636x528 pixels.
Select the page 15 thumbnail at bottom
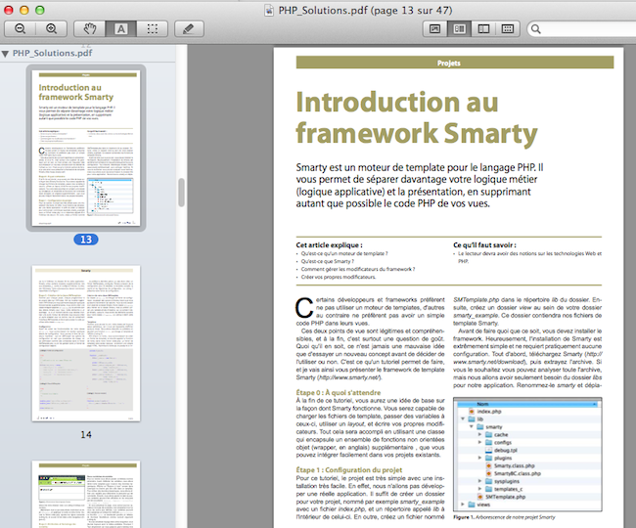point(86,495)
